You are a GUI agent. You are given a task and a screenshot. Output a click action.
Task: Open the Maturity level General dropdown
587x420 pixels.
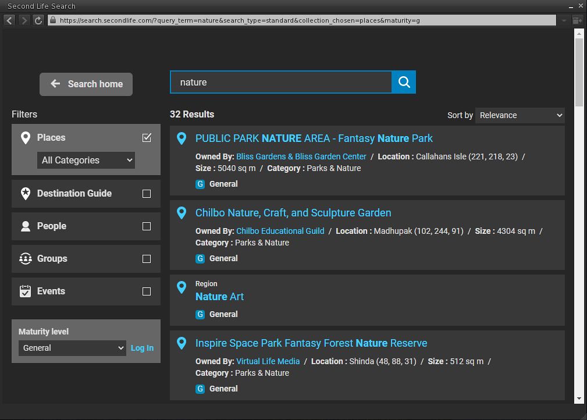click(x=72, y=348)
